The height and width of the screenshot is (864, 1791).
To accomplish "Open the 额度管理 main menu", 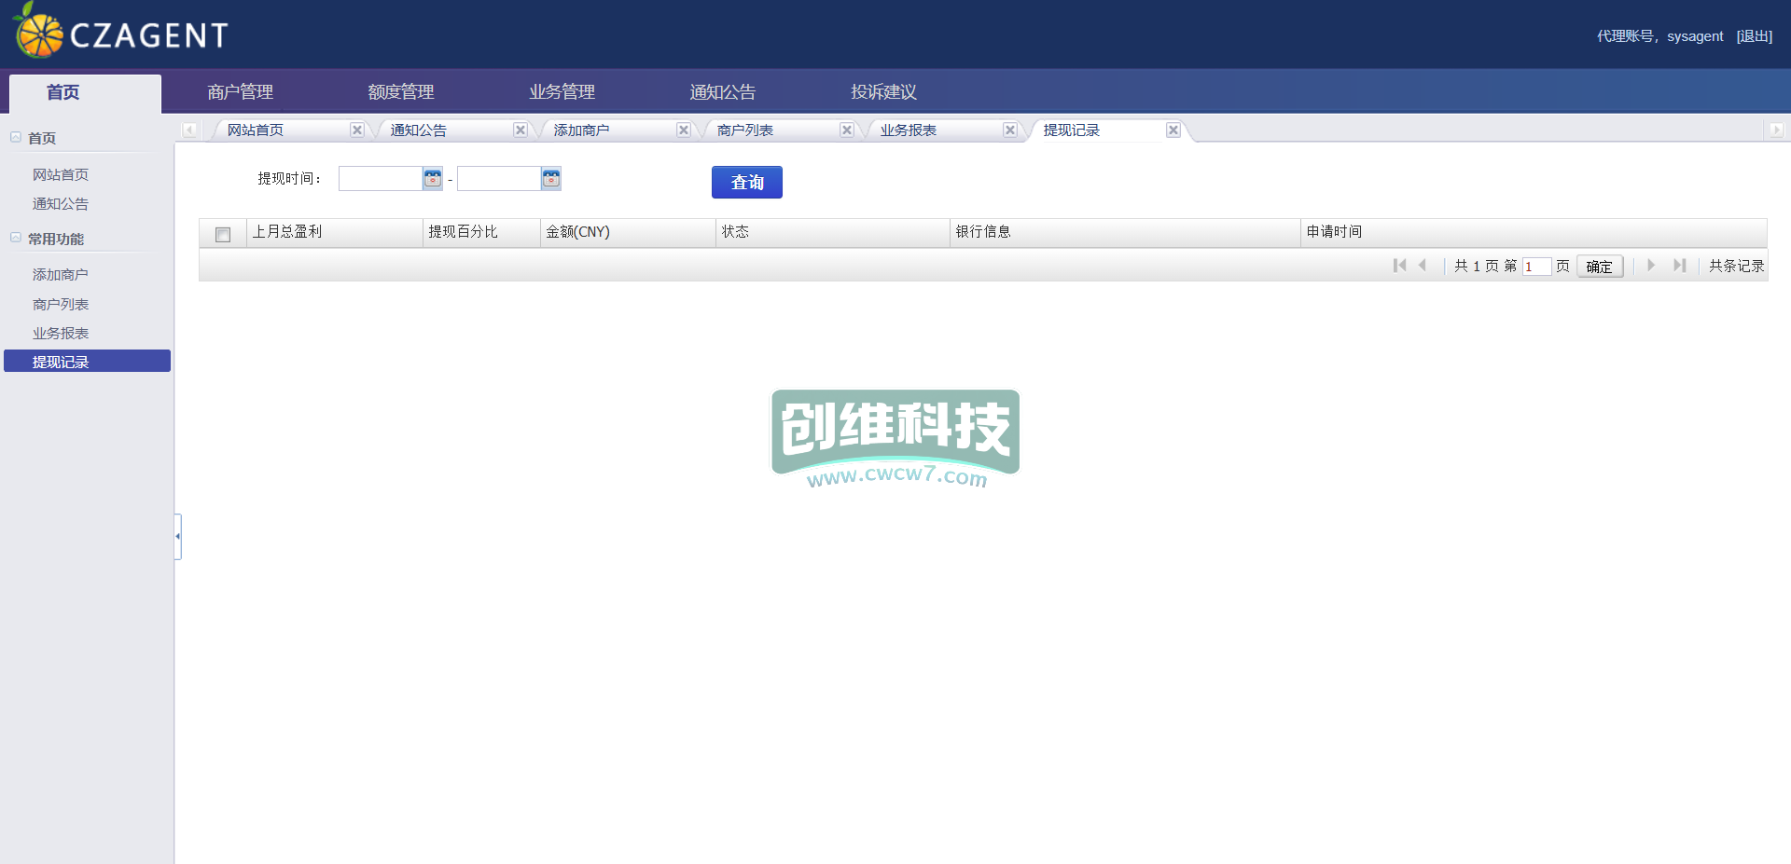I will tap(401, 92).
